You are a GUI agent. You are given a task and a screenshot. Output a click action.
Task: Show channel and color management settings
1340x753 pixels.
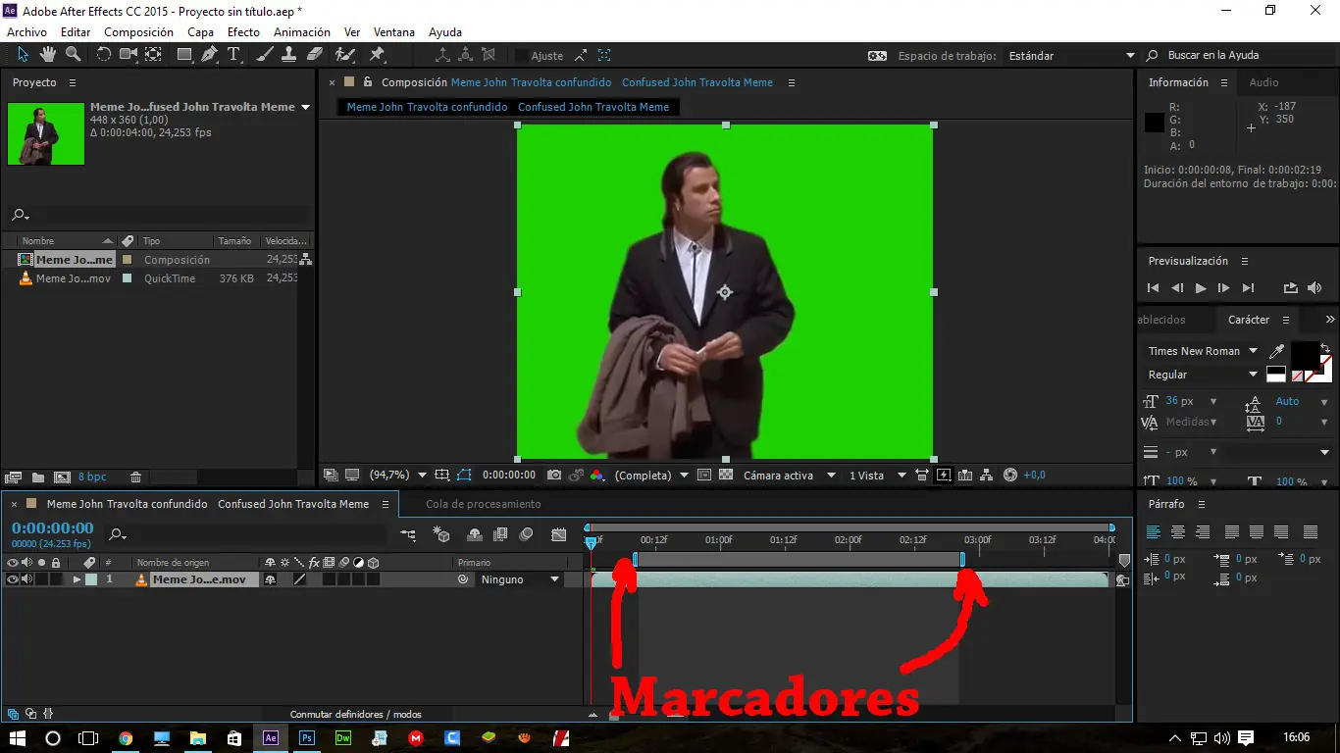(596, 476)
